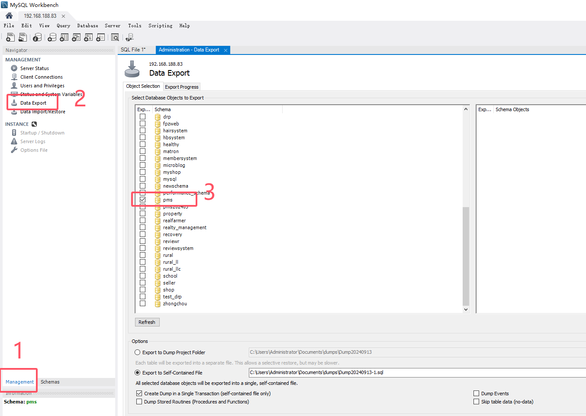The image size is (586, 416).
Task: Select the seller schema icon
Action: click(158, 283)
